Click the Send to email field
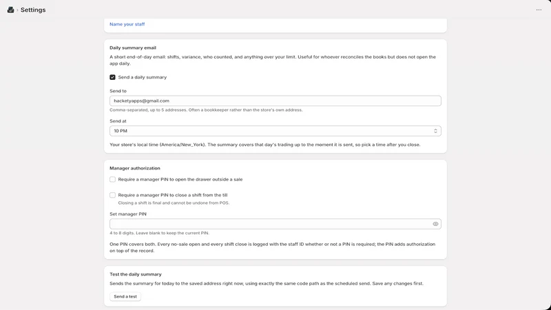551x310 pixels. 275,101
